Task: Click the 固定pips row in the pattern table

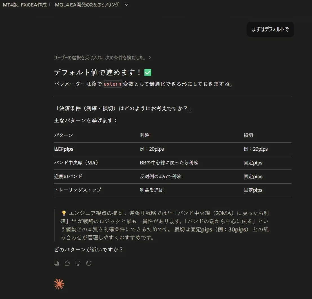Action: tap(172, 149)
